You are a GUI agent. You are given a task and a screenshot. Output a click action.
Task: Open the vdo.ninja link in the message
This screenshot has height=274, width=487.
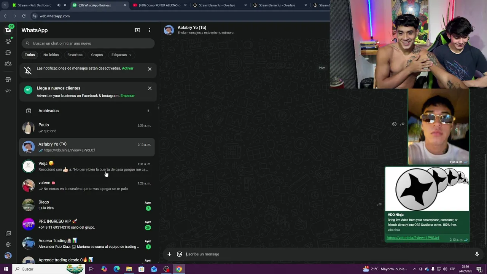point(413,238)
